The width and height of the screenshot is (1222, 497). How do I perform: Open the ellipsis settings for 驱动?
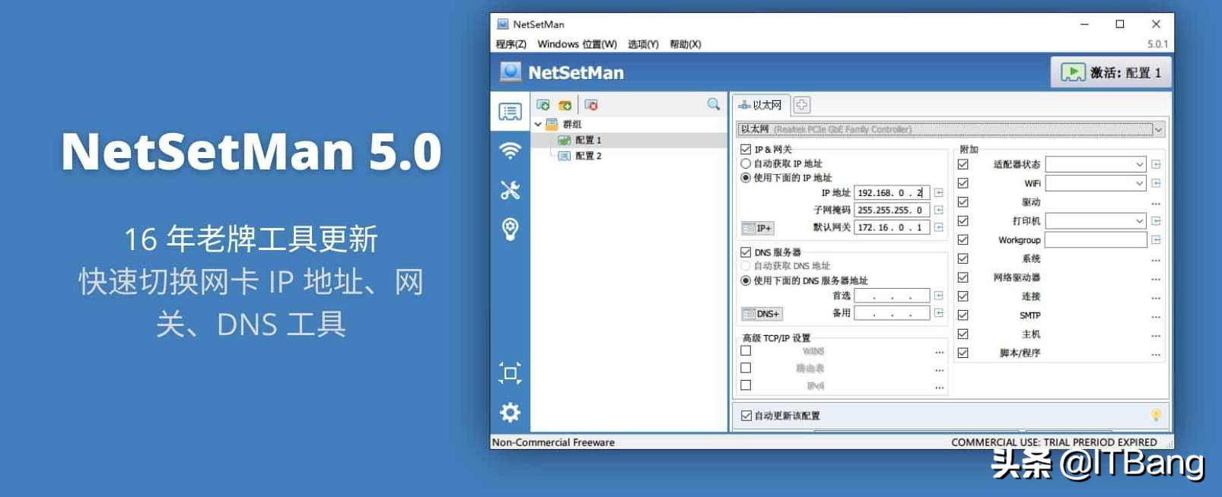coord(1156,204)
